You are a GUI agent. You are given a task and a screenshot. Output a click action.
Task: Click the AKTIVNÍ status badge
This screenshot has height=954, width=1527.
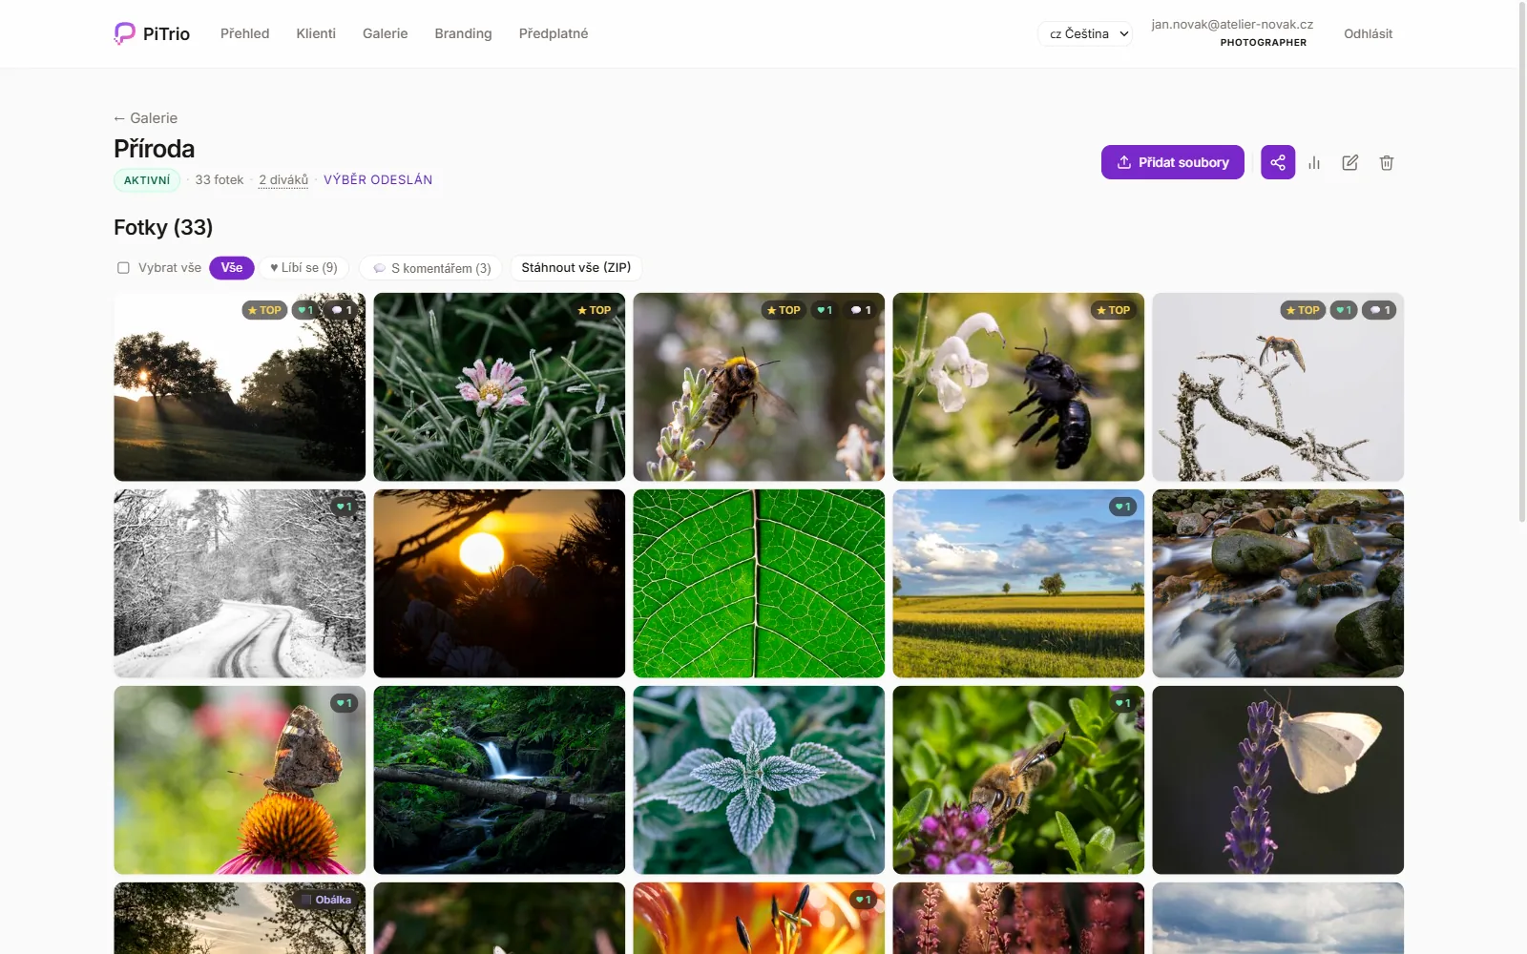pyautogui.click(x=147, y=180)
